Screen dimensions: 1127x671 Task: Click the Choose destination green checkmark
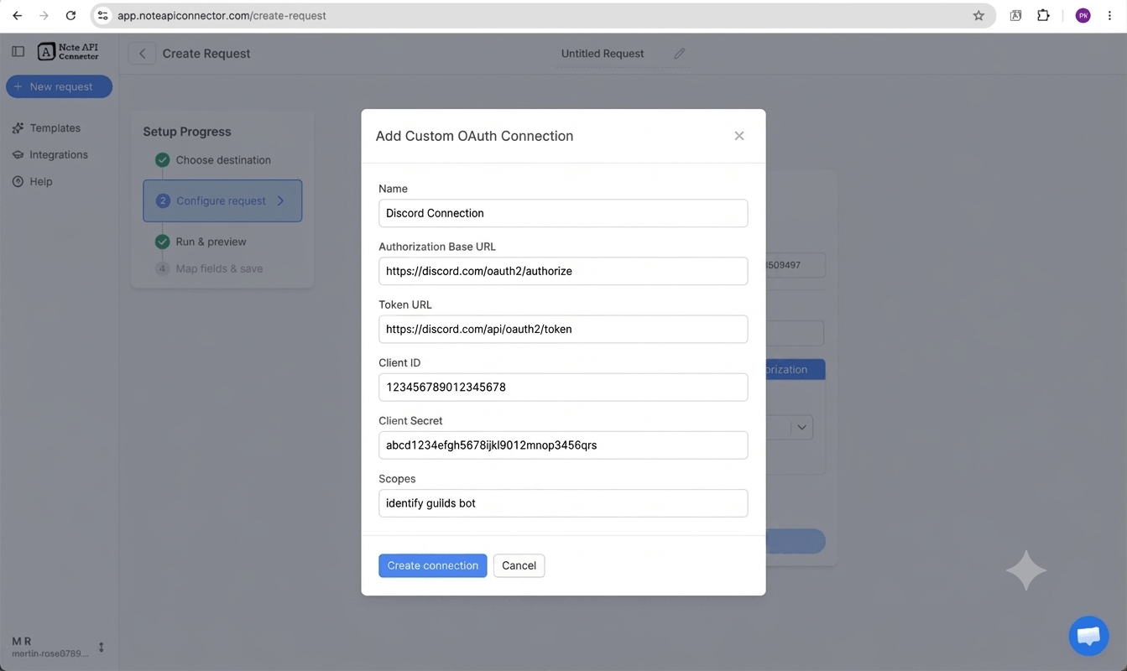[163, 160]
